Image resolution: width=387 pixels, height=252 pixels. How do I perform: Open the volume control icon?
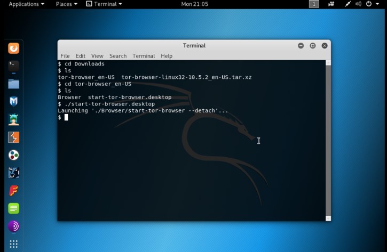(358, 4)
